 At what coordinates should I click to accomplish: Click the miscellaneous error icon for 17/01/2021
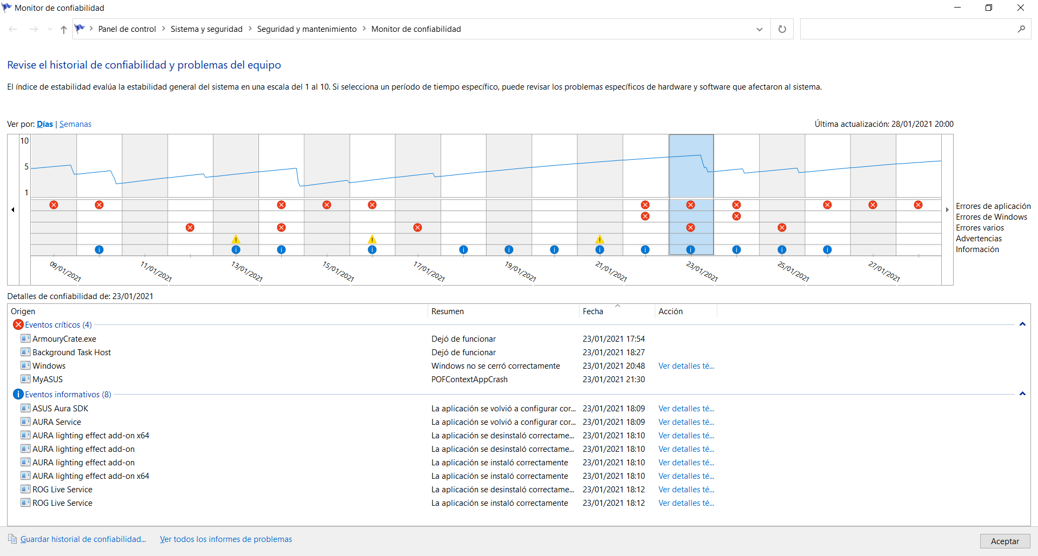418,228
